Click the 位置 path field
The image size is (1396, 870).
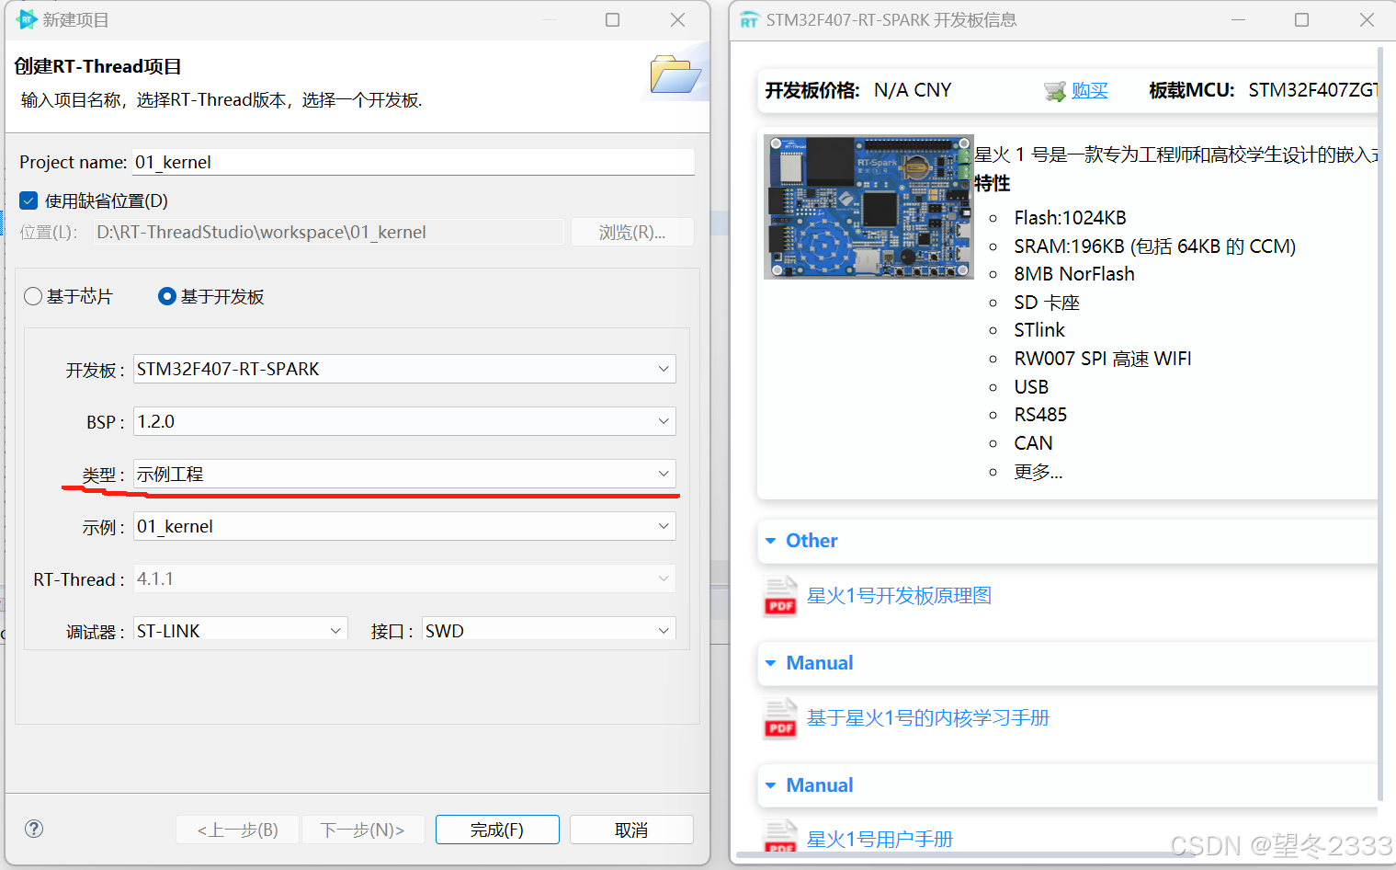tap(328, 232)
